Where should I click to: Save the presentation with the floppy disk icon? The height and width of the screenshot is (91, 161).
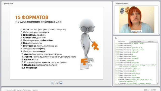pyautogui.click(x=61, y=83)
